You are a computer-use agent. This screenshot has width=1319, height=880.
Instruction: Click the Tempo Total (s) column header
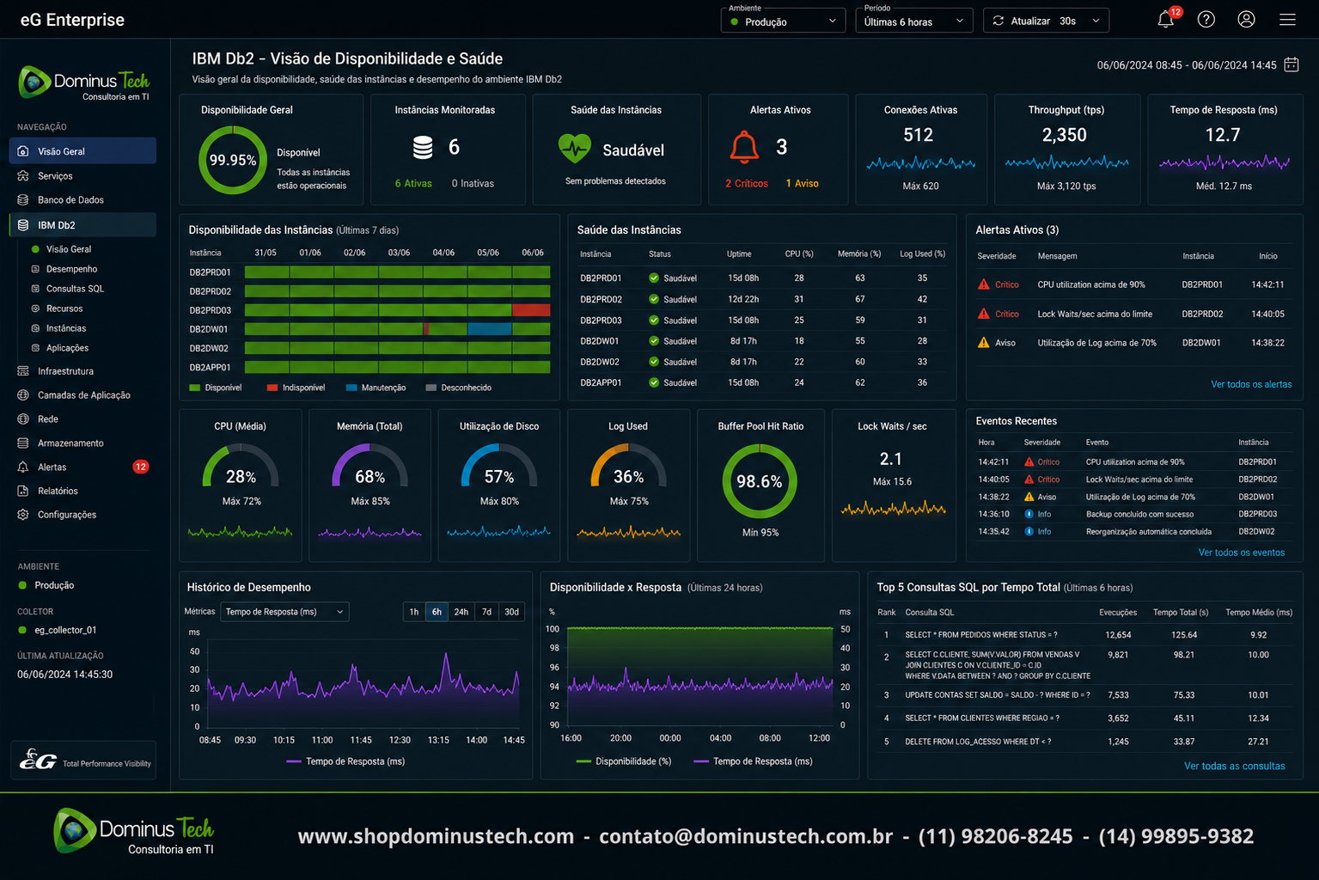tap(1181, 613)
